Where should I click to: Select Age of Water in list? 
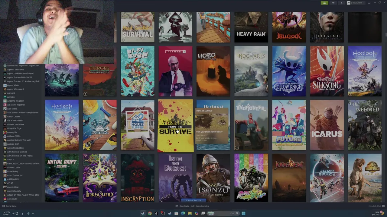13,85
